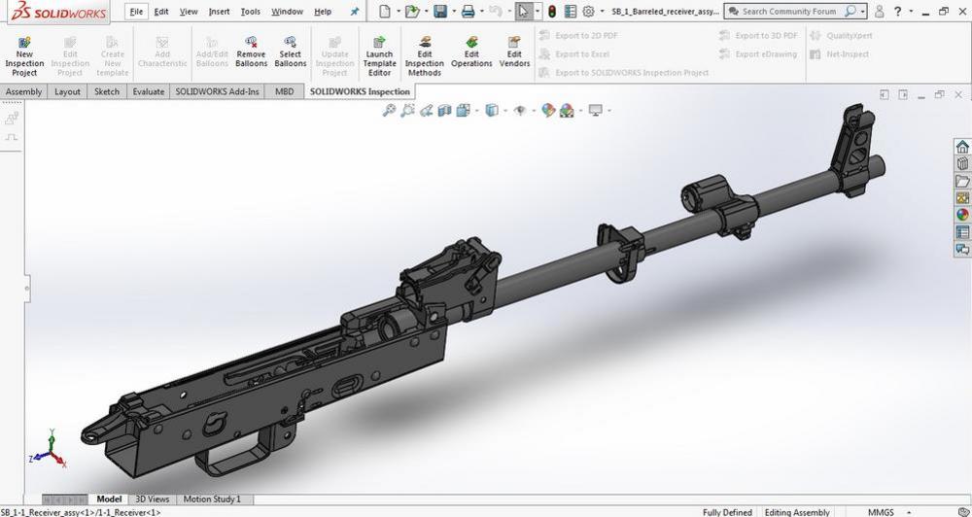Open File Properties icon in title toolbar

[571, 11]
